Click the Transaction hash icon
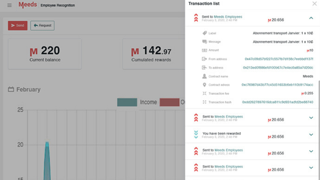 pyautogui.click(x=204, y=102)
